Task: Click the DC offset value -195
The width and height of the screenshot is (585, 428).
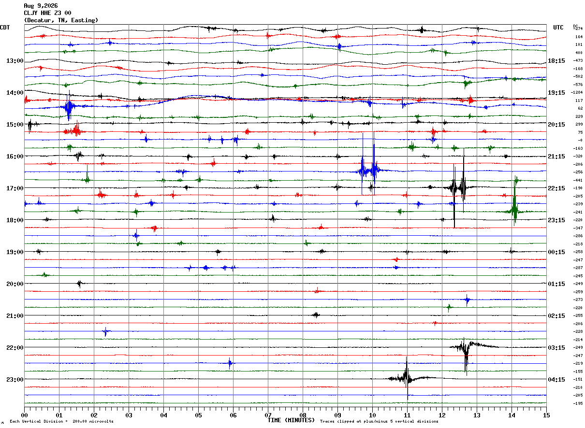Action: point(578,403)
